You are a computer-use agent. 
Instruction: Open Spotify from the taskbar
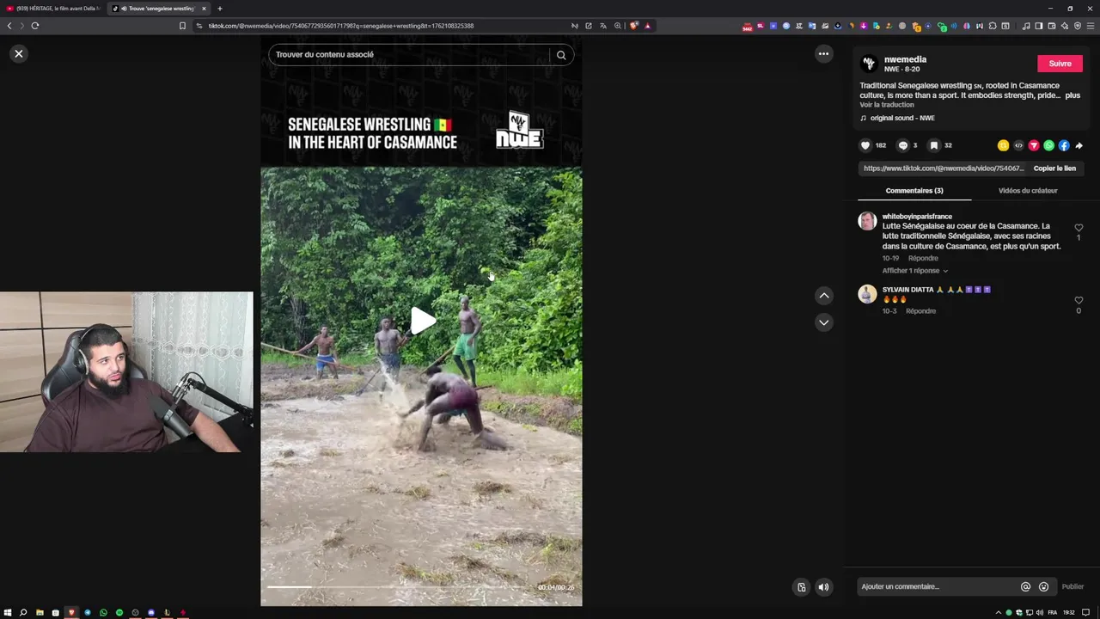(x=119, y=612)
